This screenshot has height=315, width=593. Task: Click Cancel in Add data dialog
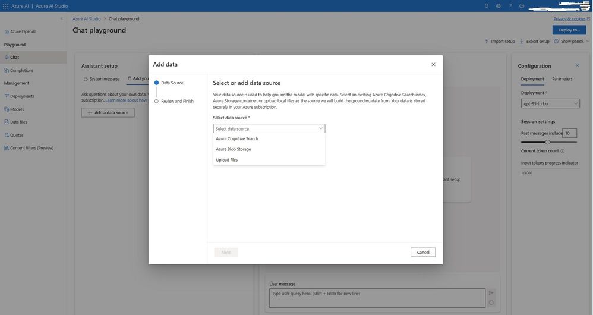click(423, 252)
